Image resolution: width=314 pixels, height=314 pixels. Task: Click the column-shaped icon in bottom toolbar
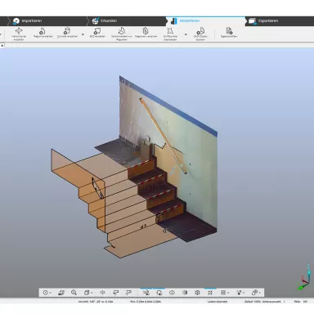(185, 293)
